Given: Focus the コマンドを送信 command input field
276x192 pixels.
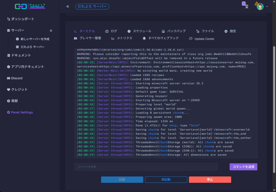Looking at the screenshot, I should point(146,167).
